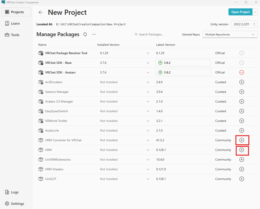The width and height of the screenshot is (260, 209).
Task: Add the Gesture Manager package
Action: (242, 92)
